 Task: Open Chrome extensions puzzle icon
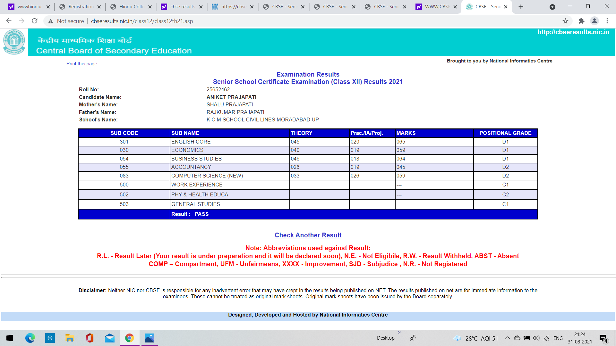pos(581,21)
